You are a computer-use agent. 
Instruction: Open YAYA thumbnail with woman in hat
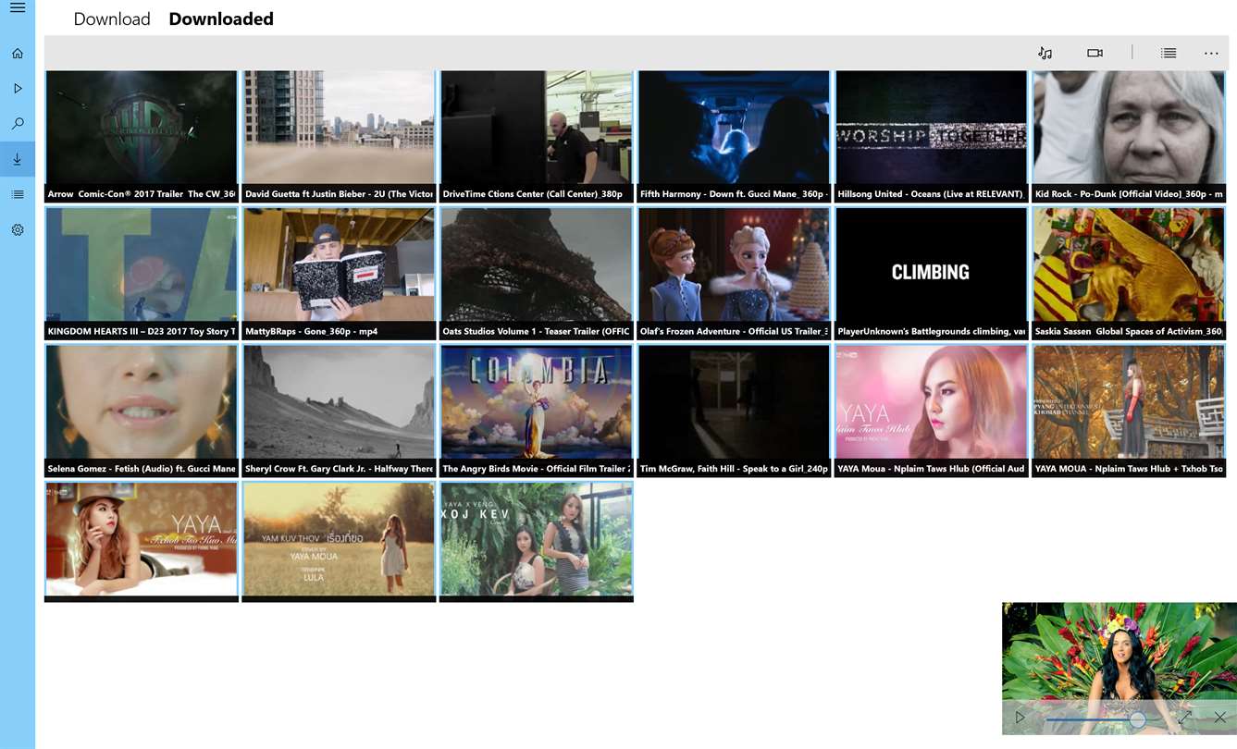[142, 542]
